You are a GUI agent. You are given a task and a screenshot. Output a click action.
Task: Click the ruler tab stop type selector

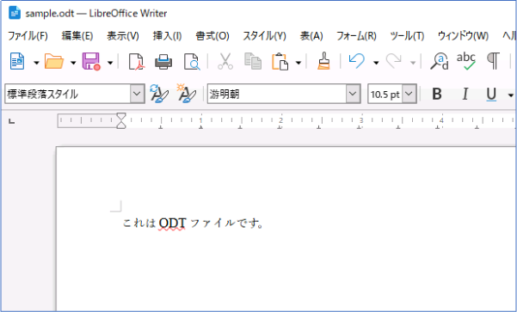pyautogui.click(x=11, y=121)
